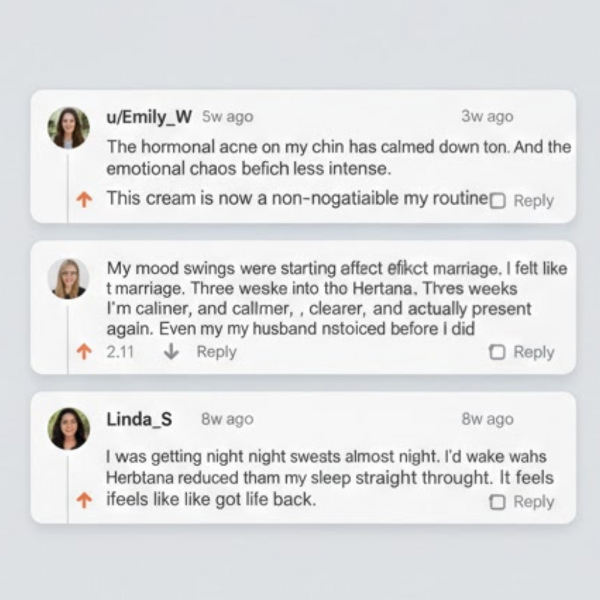The image size is (600, 600).
Task: Open the blonde commenter's avatar
Action: (x=68, y=278)
